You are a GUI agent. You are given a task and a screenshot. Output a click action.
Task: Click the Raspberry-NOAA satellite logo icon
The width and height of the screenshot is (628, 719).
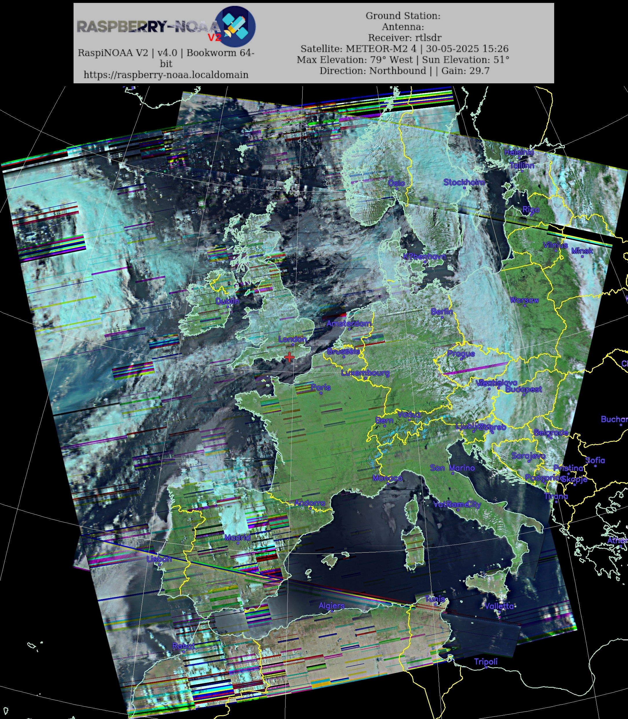[x=235, y=26]
